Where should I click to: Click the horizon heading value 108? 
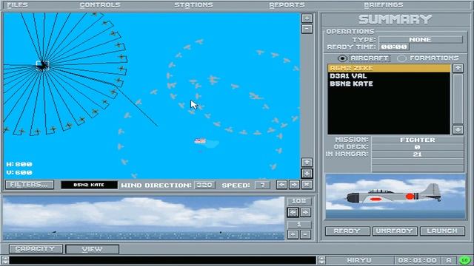coord(299,201)
